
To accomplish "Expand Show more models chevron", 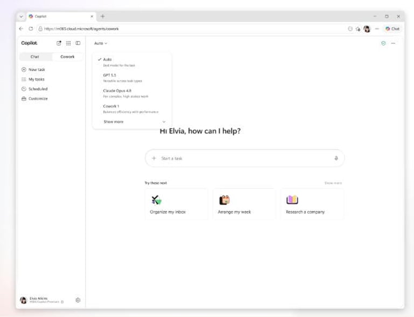I will pos(164,122).
